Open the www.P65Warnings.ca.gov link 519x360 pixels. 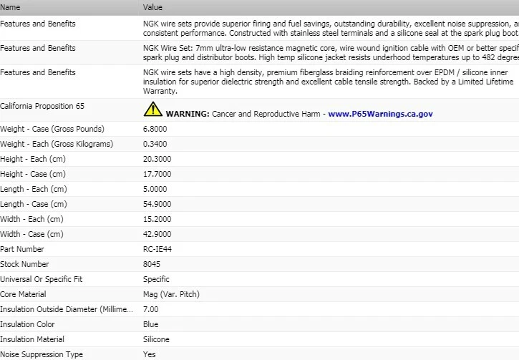[x=380, y=114]
